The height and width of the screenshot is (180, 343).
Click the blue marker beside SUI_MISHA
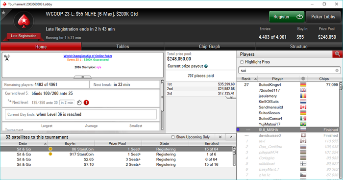(x=238, y=129)
